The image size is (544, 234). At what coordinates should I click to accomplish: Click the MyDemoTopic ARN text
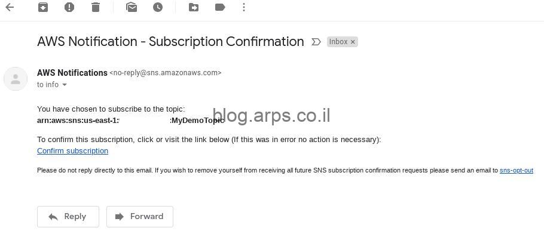point(131,121)
